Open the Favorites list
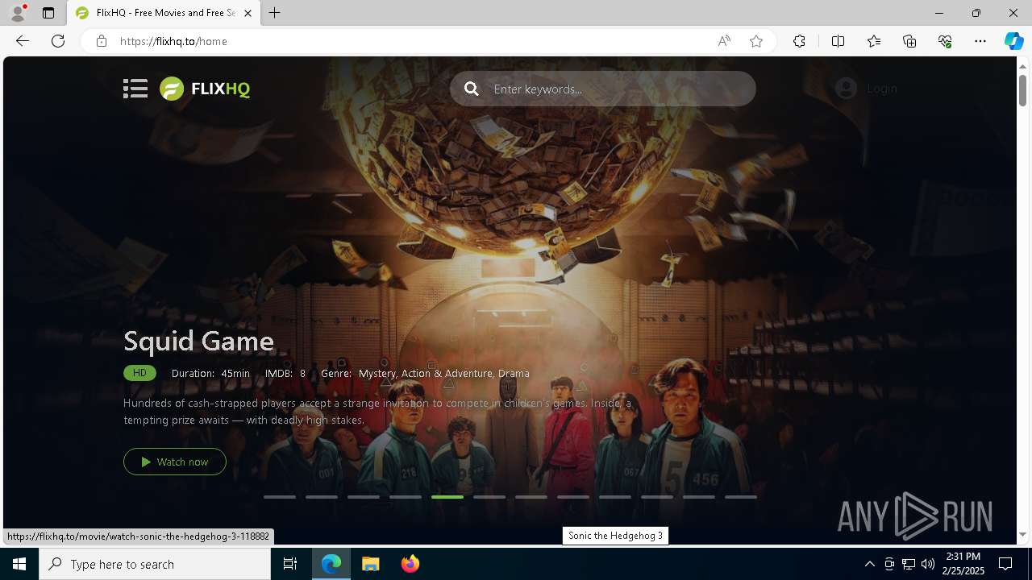This screenshot has width=1032, height=580. coord(874,41)
